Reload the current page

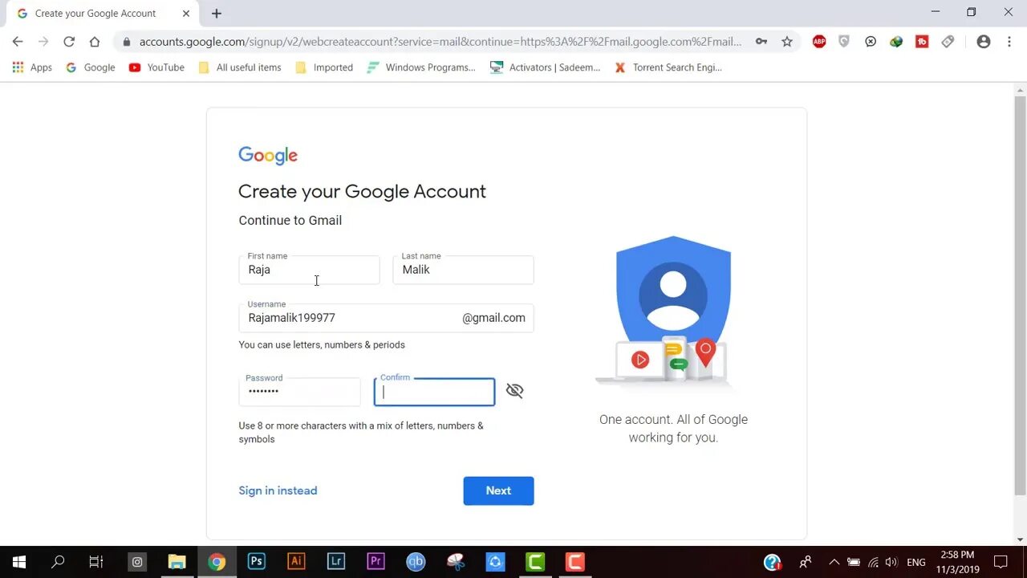coord(69,42)
